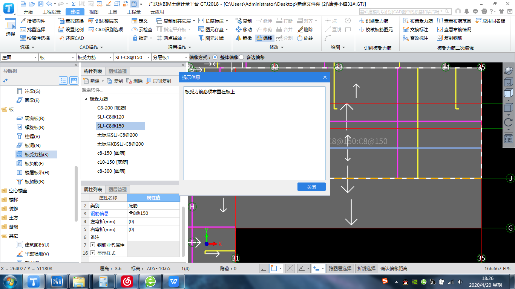Click the save icon in quick access toolbar
The width and height of the screenshot is (515, 289).
click(x=41, y=4)
